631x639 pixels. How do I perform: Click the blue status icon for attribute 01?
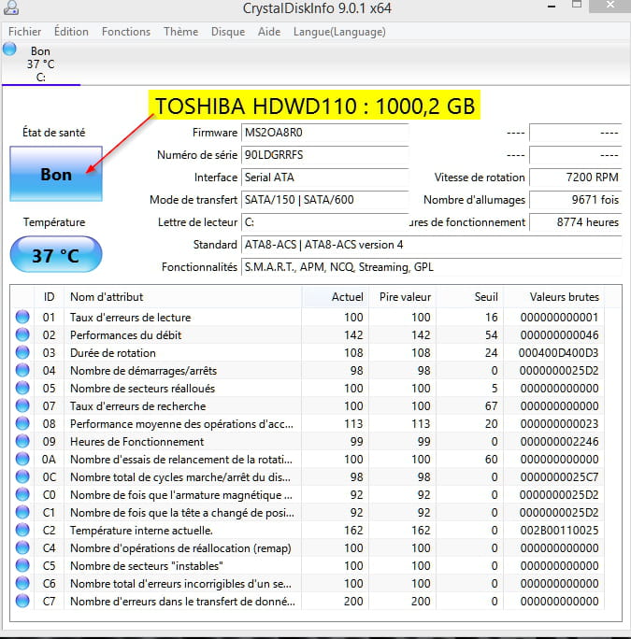pos(22,318)
